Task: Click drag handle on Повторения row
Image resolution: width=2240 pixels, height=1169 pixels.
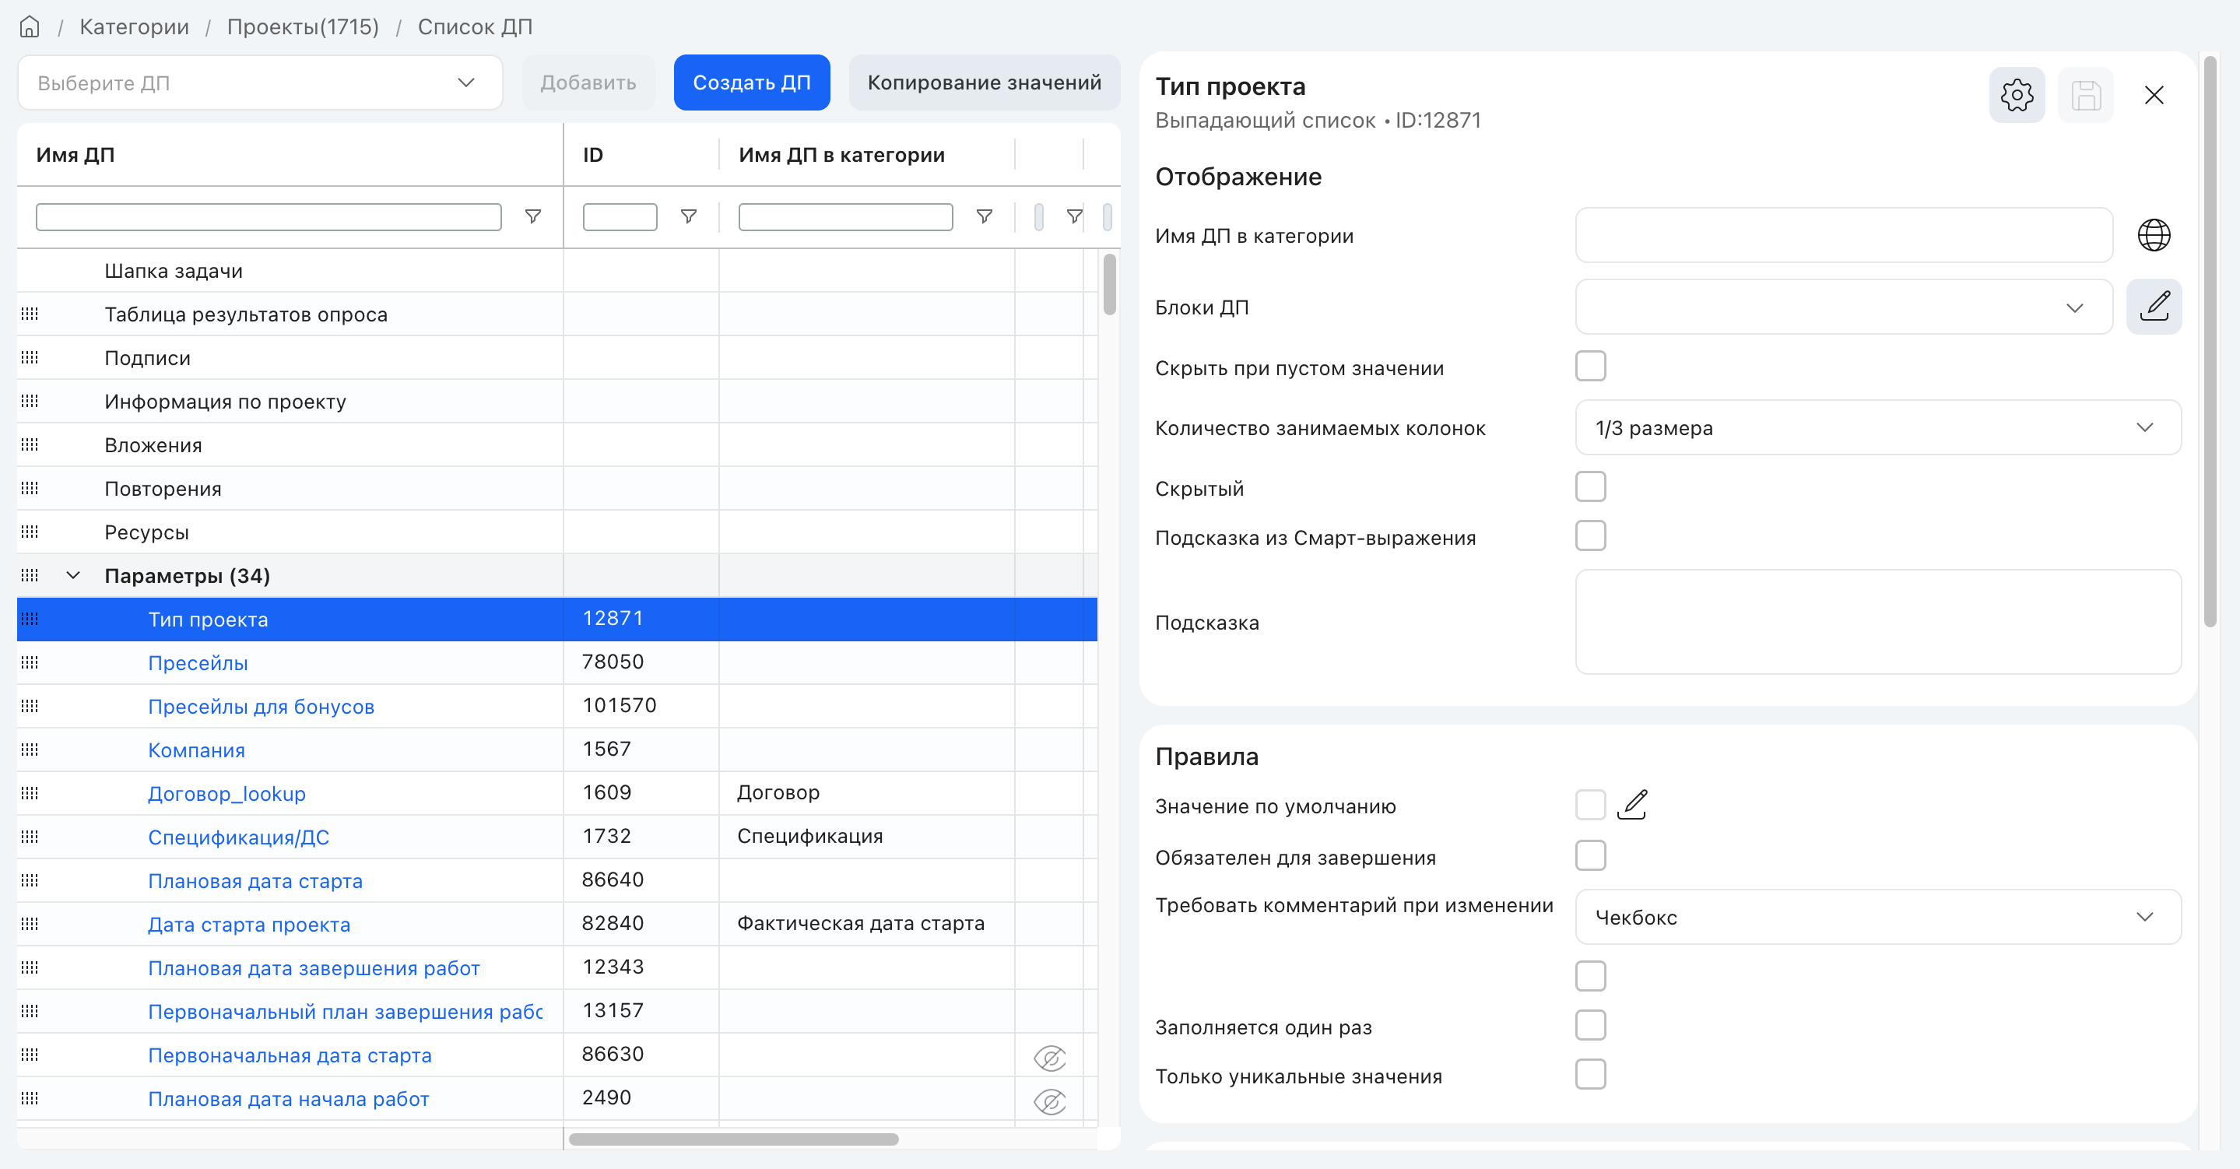Action: [30, 488]
